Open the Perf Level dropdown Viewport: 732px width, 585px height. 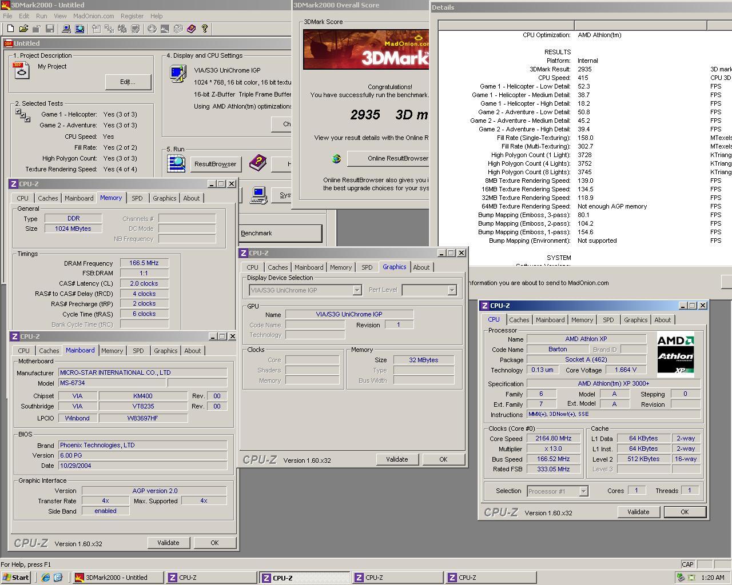coord(452,290)
